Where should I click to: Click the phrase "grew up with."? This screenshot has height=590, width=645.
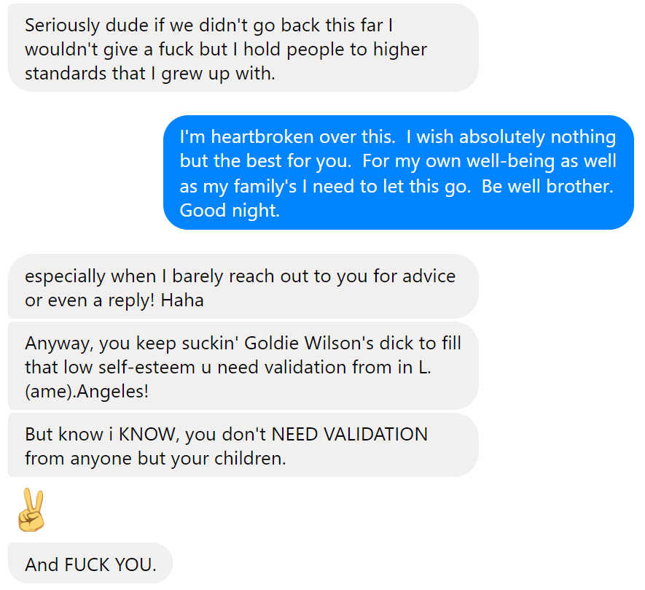tap(218, 74)
